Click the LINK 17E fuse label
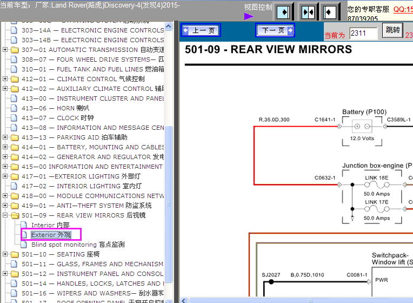The image size is (413, 303). [376, 202]
